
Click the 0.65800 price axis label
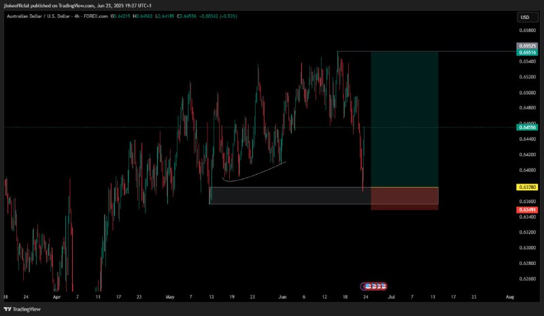click(528, 30)
